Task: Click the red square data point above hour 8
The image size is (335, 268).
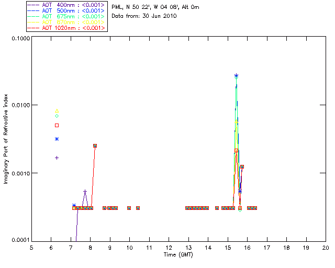Action: pyautogui.click(x=95, y=146)
